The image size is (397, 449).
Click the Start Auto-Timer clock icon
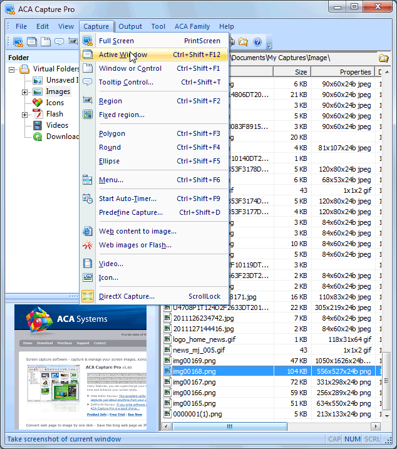point(88,199)
